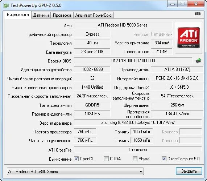Click the GDDR5 memory type field
The height and width of the screenshot is (181, 207).
(92, 105)
